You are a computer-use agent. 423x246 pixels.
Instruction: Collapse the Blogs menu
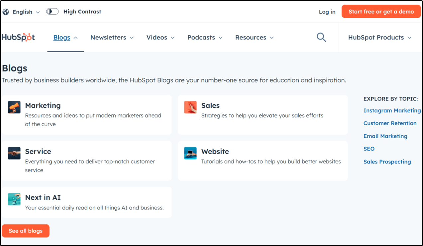(x=65, y=38)
